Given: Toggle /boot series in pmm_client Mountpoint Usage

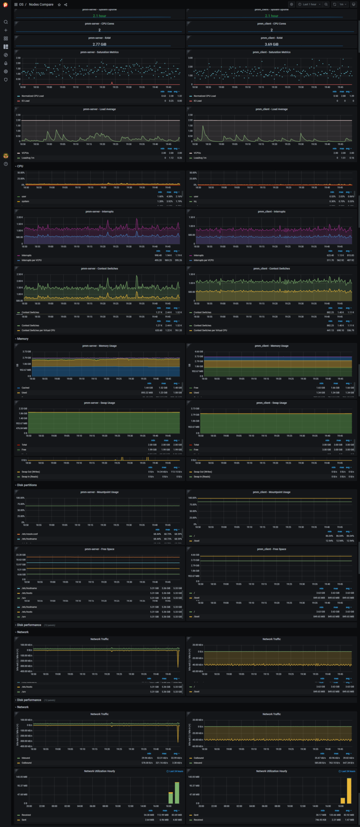Looking at the screenshot, I should [197, 541].
